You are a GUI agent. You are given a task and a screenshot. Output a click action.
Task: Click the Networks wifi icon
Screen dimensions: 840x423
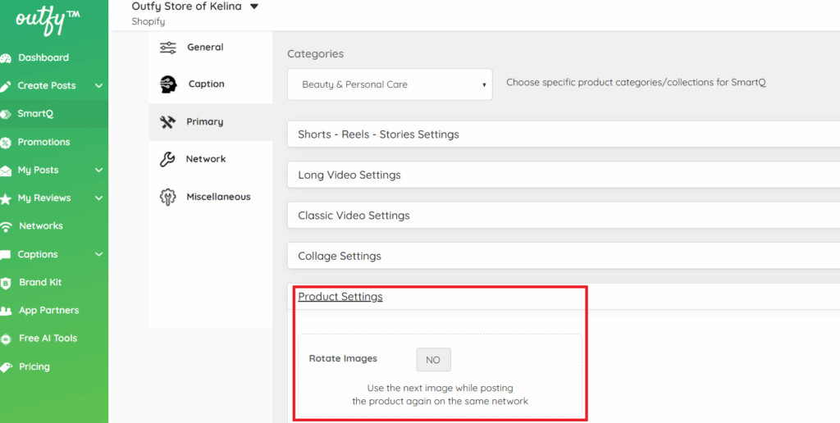[6, 226]
